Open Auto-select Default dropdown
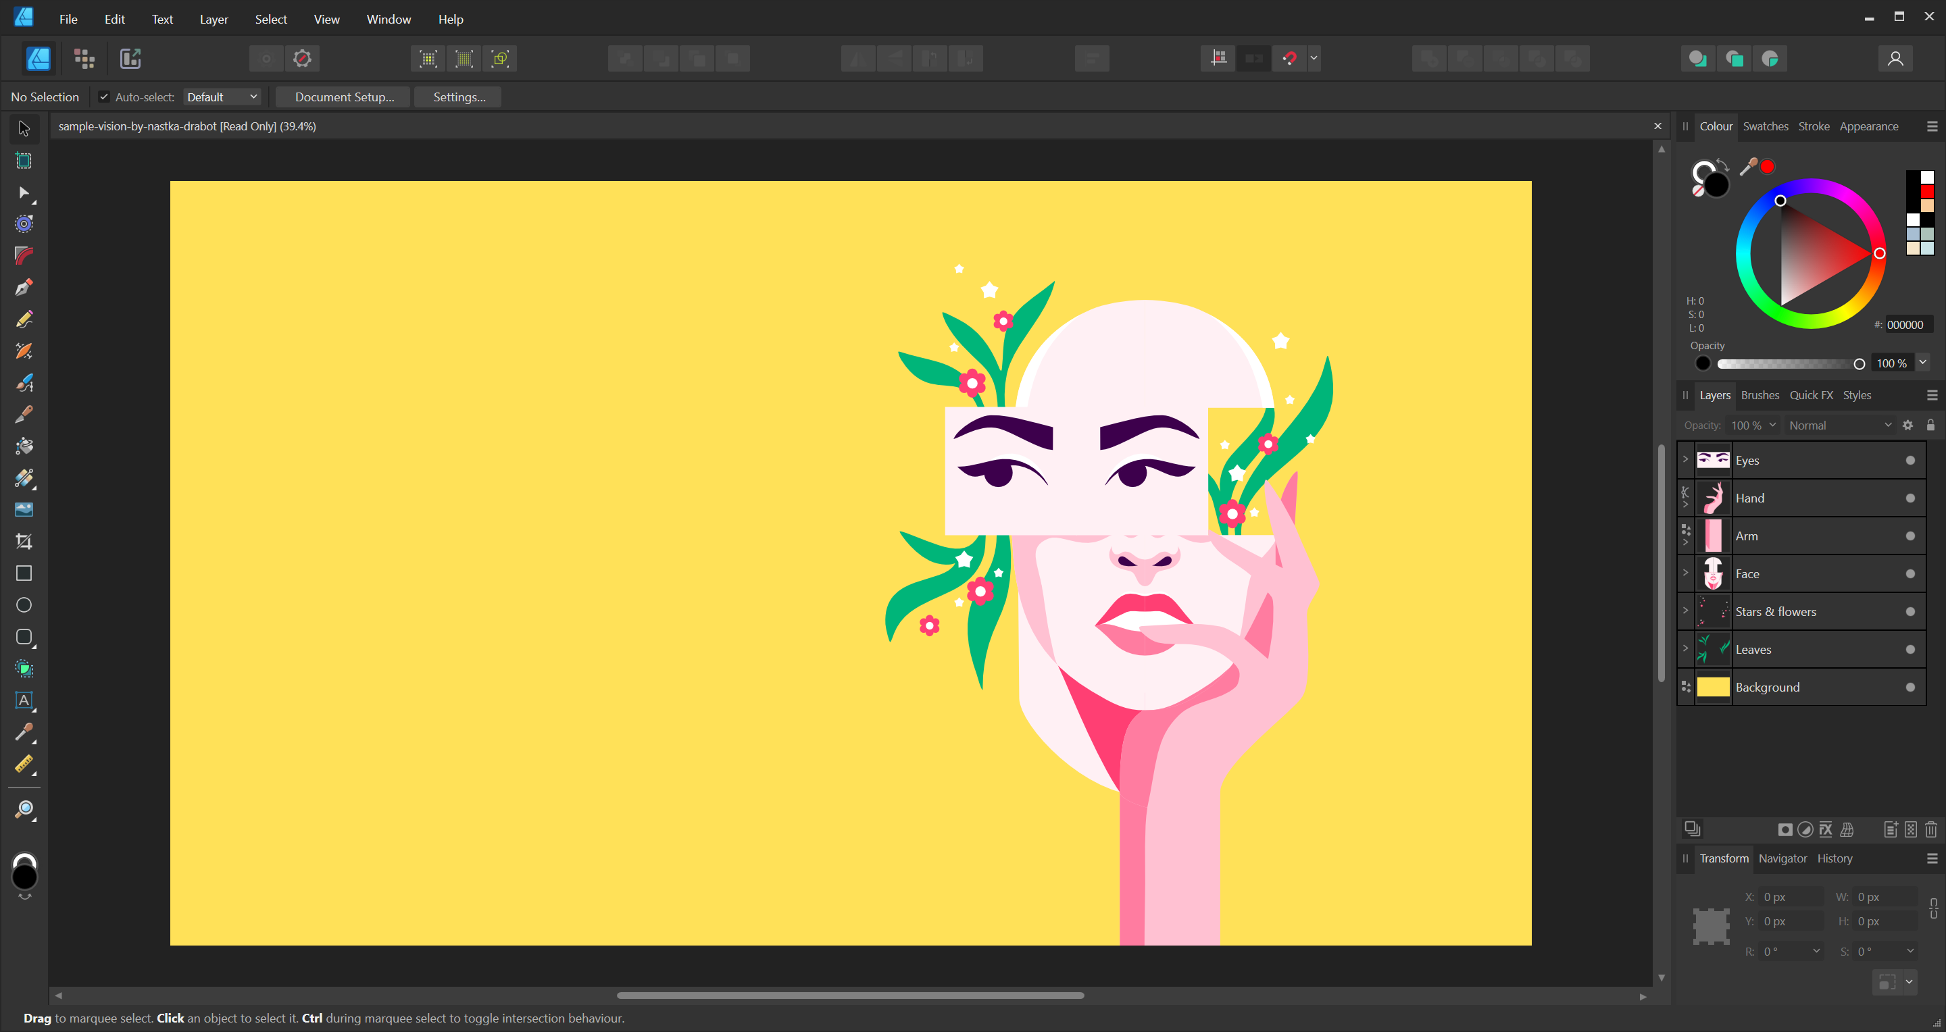 pyautogui.click(x=222, y=97)
